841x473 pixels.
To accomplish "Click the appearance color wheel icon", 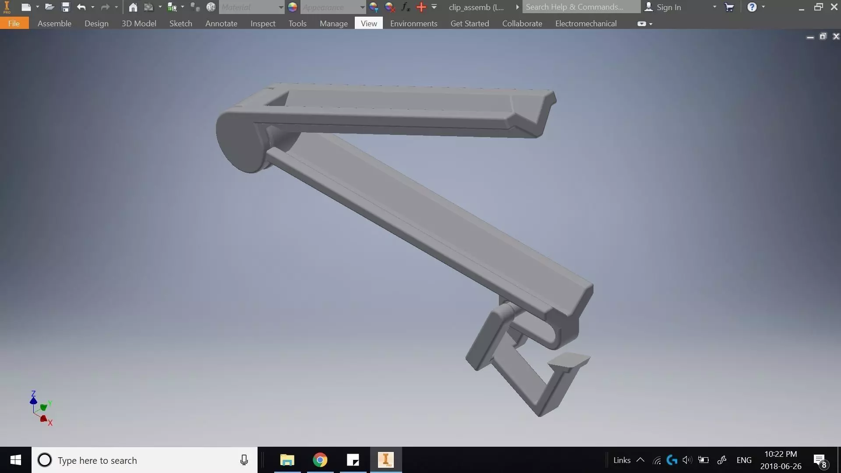I will (293, 7).
